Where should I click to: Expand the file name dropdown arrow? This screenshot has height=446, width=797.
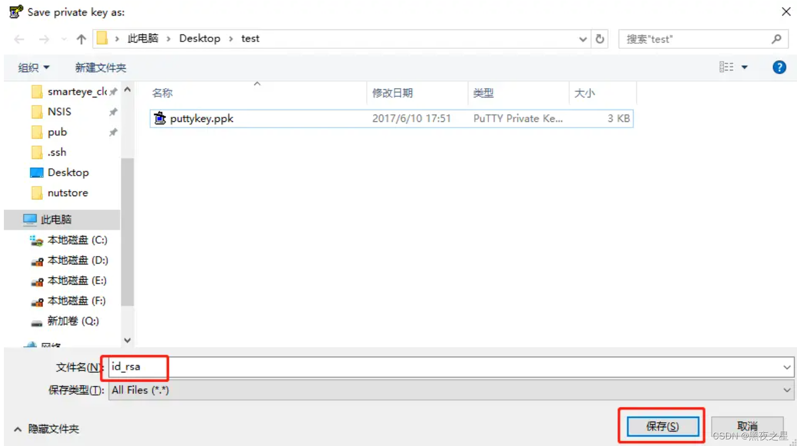[x=787, y=367]
